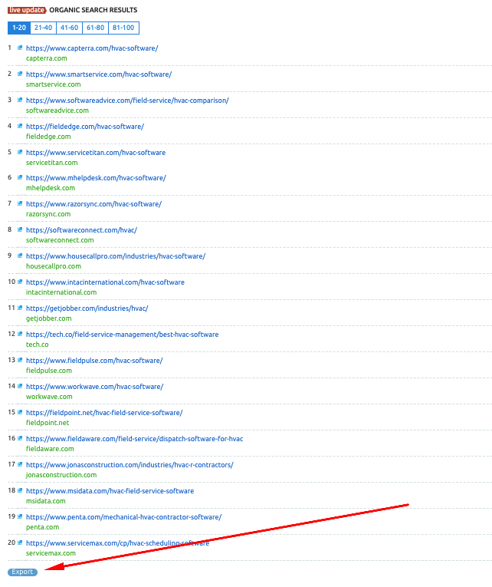Open external link icon for workwave.com result
492x587 pixels.
[20, 386]
